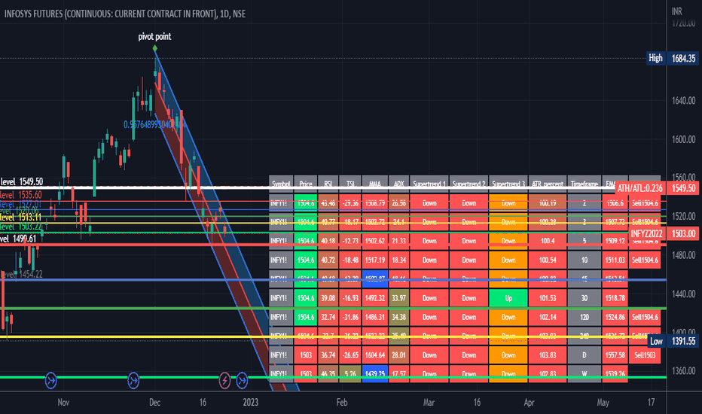Click the 'Nov' date axis label
Viewport: 702px width, 414px height.
click(63, 403)
